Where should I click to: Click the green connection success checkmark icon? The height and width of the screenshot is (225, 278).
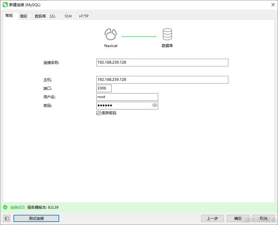(x=5, y=207)
